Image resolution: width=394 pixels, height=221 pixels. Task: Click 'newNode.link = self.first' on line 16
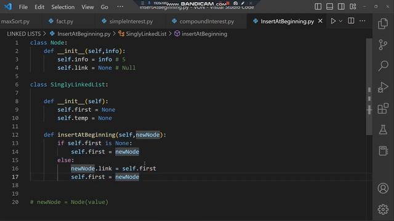(113, 168)
